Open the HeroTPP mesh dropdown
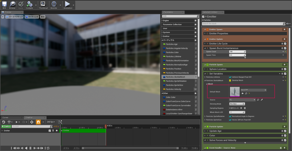This screenshot has width=292, height=151. click(x=254, y=90)
